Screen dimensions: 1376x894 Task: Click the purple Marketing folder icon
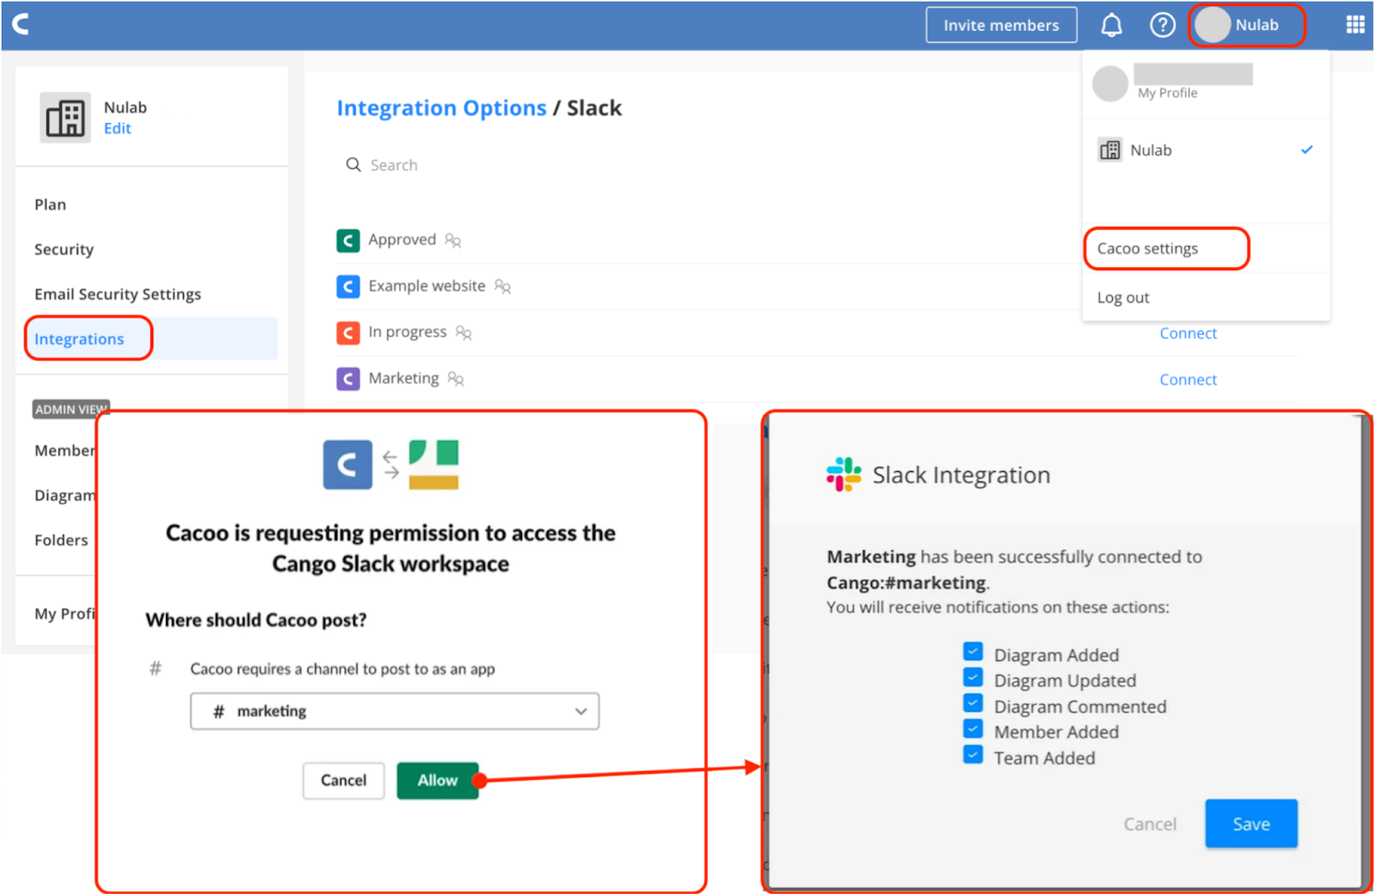[x=347, y=379]
